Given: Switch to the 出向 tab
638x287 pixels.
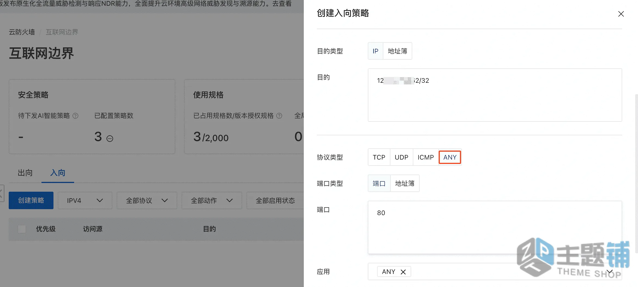Looking at the screenshot, I should 25,173.
